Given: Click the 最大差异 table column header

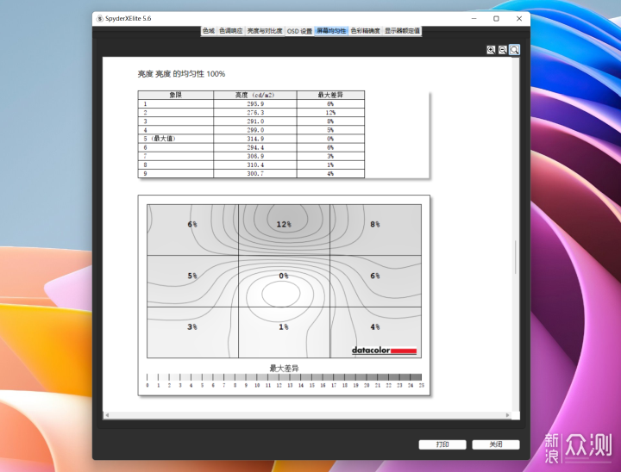Looking at the screenshot, I should [x=330, y=95].
